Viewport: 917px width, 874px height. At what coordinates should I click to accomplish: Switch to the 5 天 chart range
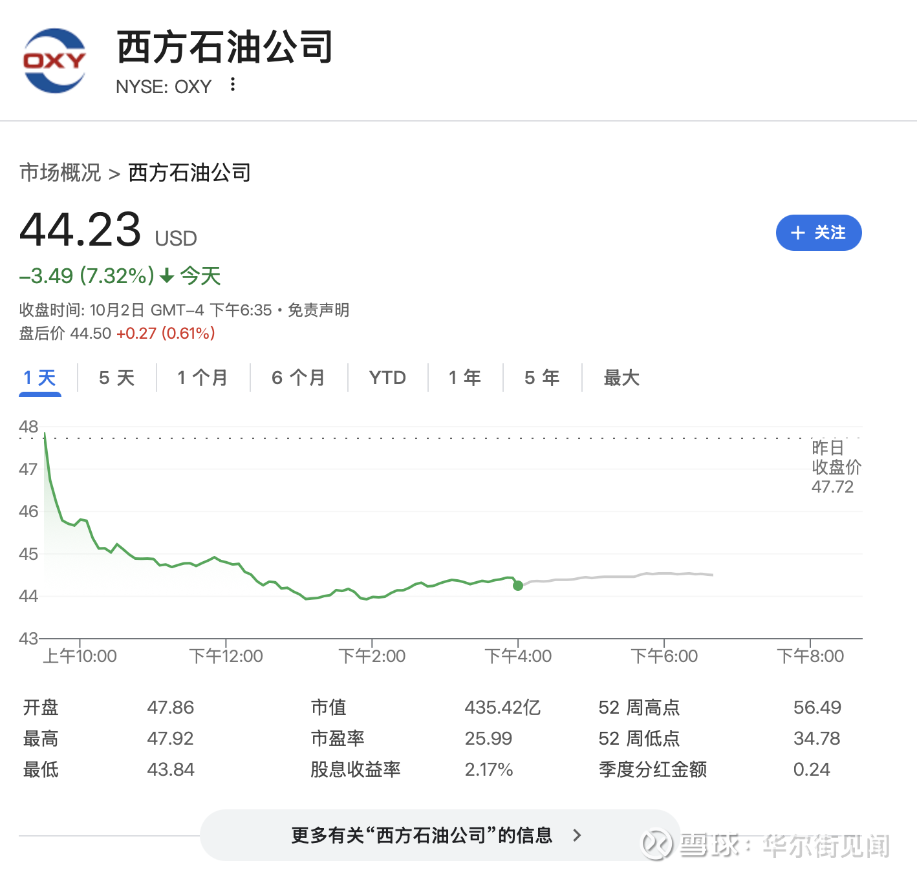tap(117, 378)
